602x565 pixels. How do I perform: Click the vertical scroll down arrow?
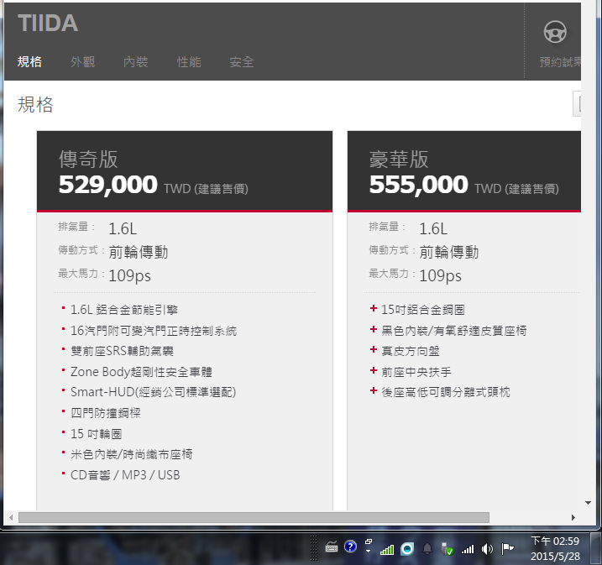click(588, 503)
